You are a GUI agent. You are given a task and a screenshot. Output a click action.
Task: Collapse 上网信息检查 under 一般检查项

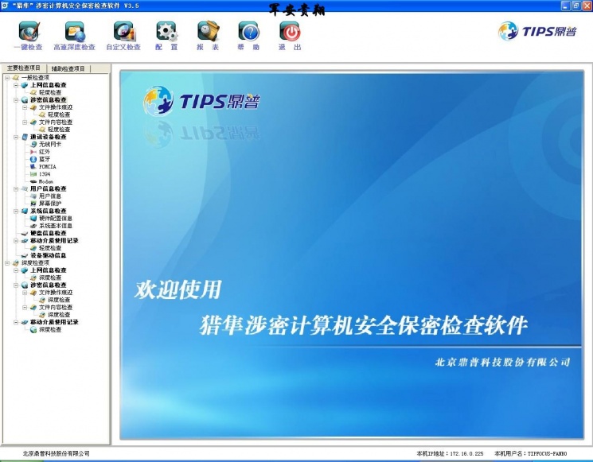(x=16, y=85)
